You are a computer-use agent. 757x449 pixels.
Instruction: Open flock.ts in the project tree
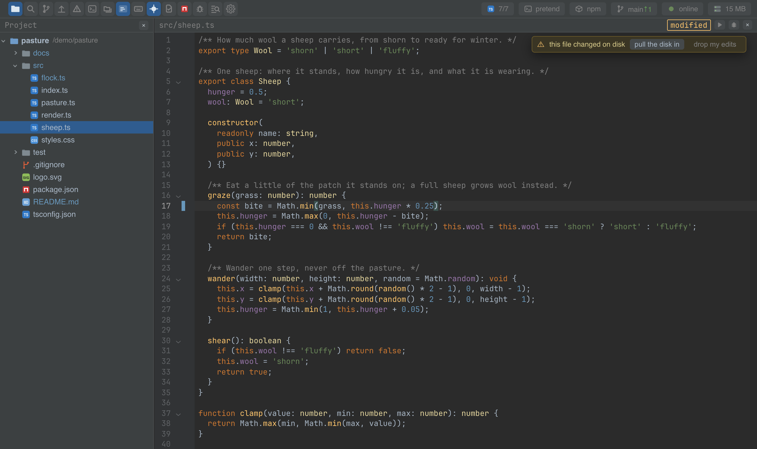coord(77,78)
